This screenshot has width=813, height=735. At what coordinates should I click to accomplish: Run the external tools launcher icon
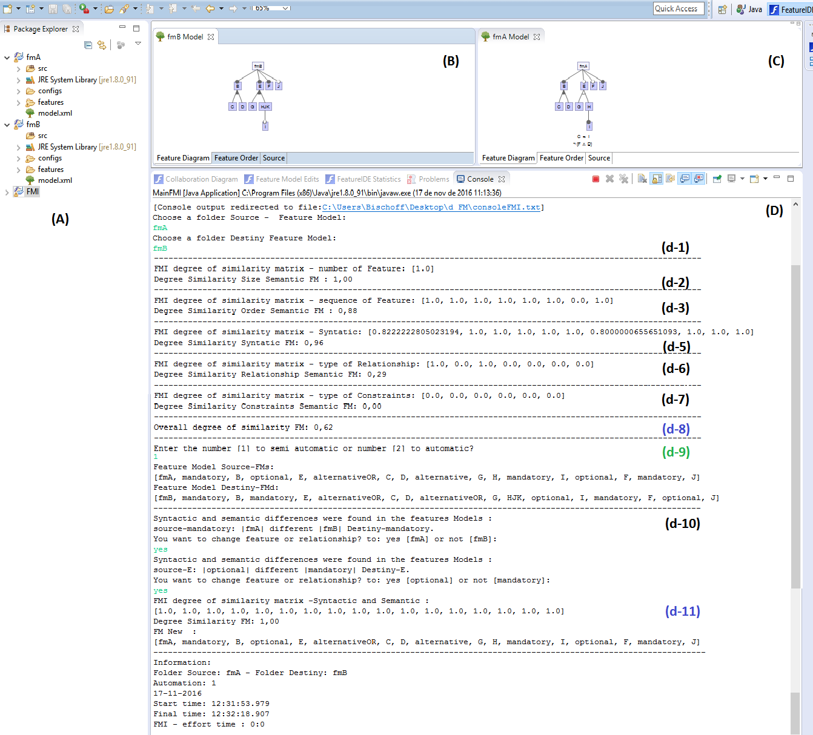tap(85, 8)
